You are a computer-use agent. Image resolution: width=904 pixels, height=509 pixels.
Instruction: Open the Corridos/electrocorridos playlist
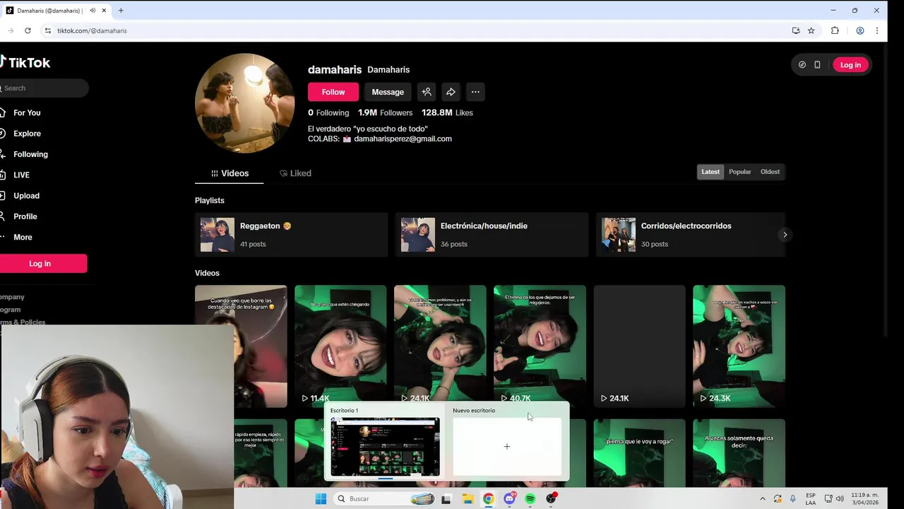(690, 235)
